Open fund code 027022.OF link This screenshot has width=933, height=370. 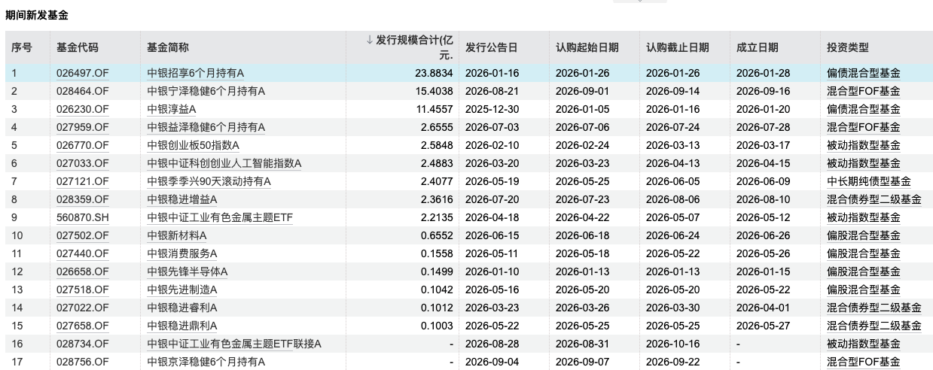[82, 308]
